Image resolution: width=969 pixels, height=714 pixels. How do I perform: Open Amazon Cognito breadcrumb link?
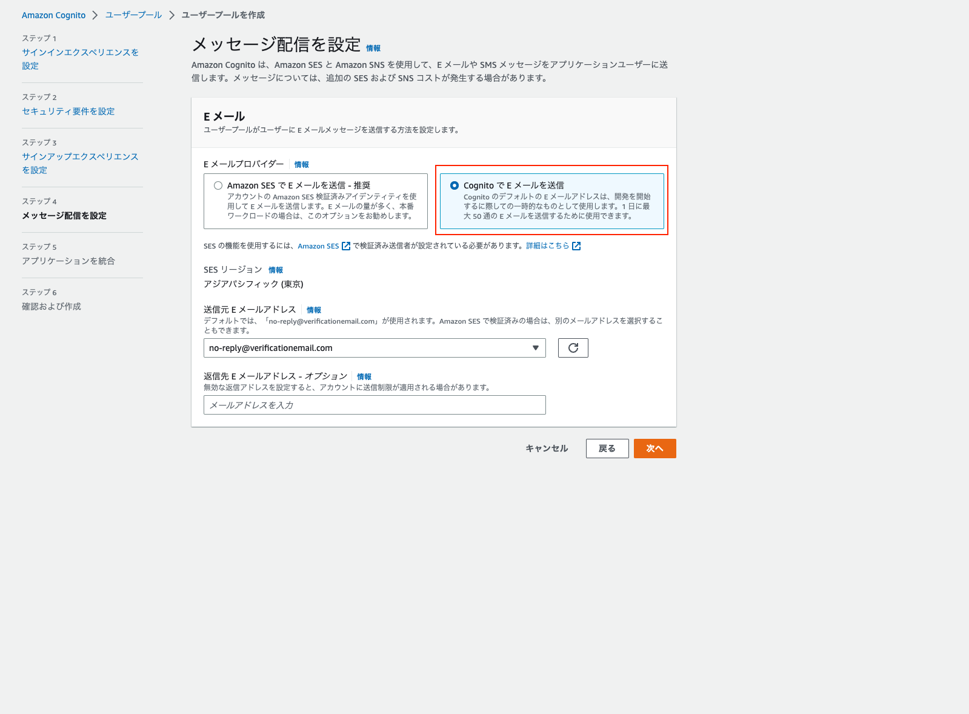(53, 15)
